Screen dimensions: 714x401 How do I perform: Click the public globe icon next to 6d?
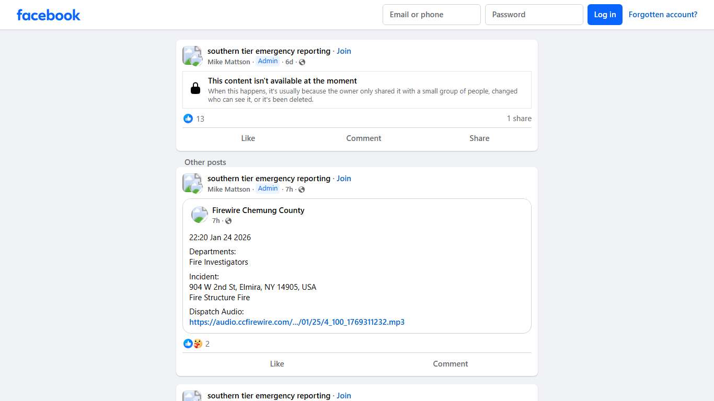click(302, 62)
